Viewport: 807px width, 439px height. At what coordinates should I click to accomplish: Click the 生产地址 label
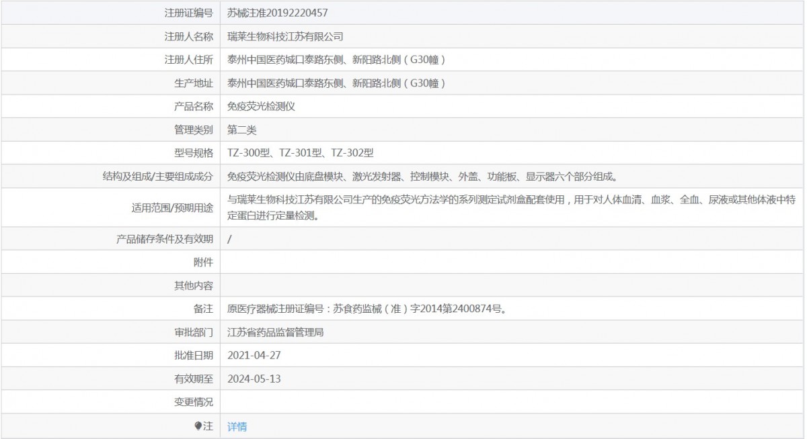tap(194, 83)
